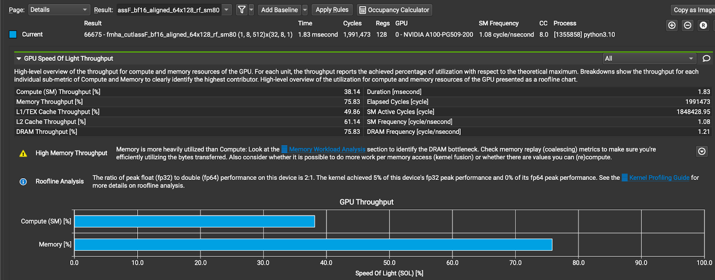Image resolution: width=715 pixels, height=280 pixels.
Task: Open the Page Details dropdown
Action: tap(59, 10)
